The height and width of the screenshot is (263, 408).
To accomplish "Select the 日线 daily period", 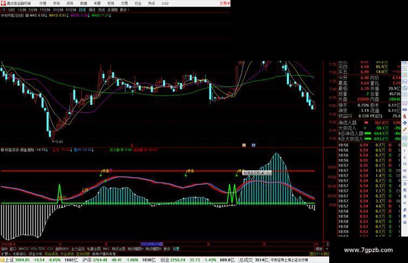I will [82, 10].
